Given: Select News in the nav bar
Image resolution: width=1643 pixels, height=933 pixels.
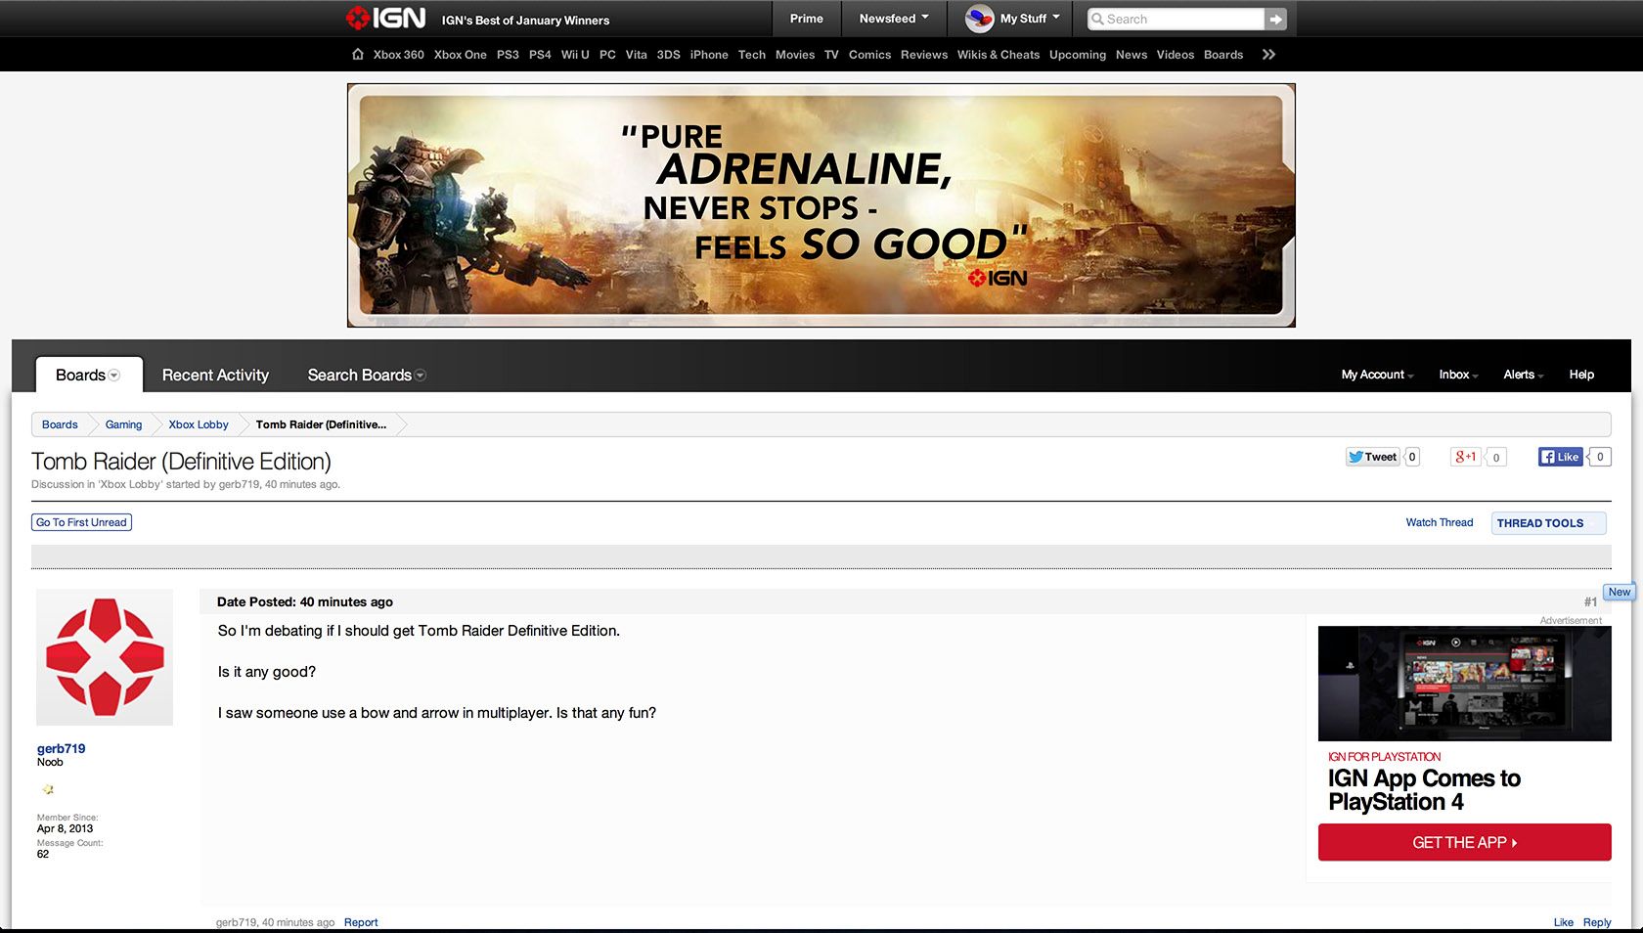Looking at the screenshot, I should [1132, 55].
